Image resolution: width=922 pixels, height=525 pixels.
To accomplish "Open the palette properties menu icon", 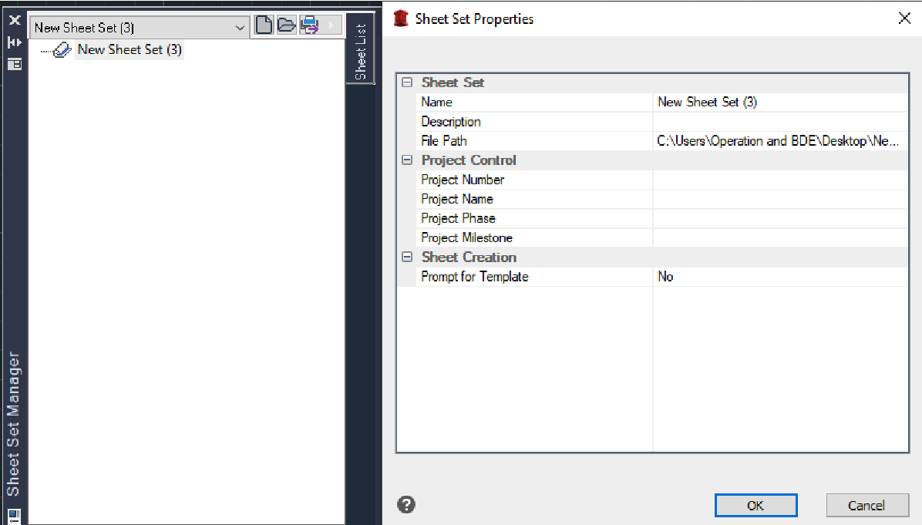I will 14,64.
